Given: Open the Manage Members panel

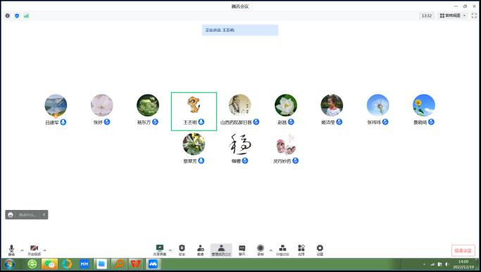Looking at the screenshot, I should (x=221, y=250).
